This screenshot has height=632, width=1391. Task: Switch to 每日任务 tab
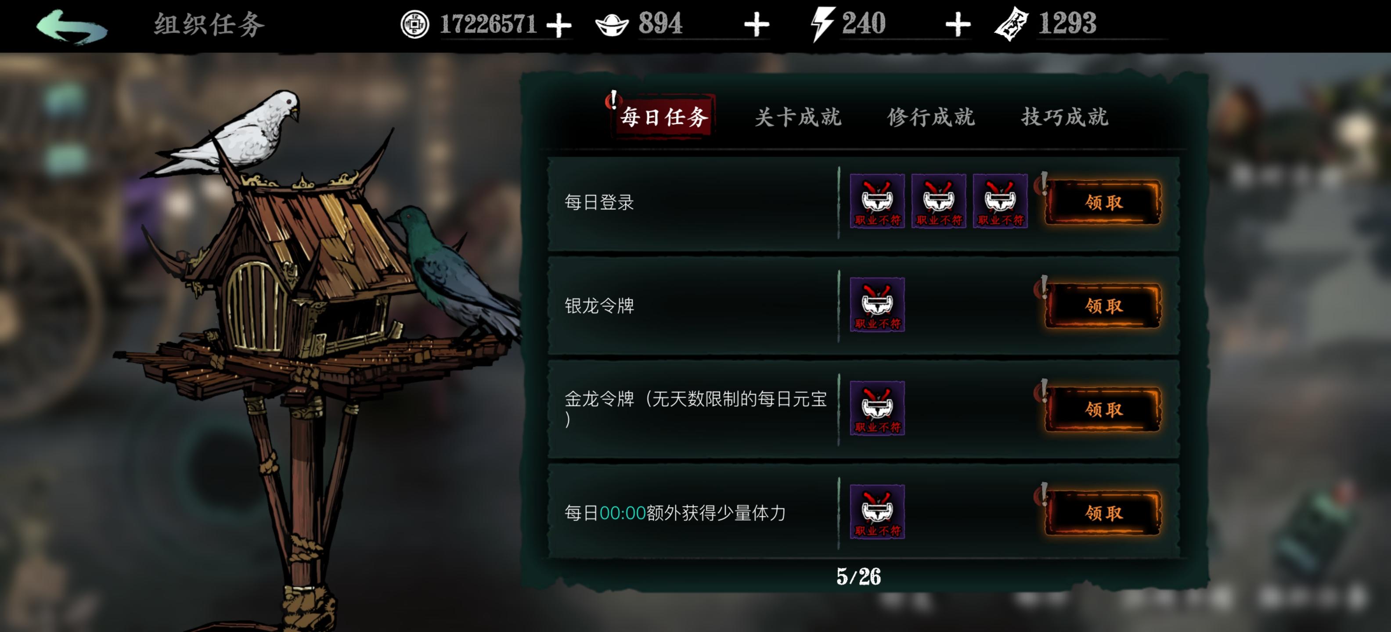663,117
